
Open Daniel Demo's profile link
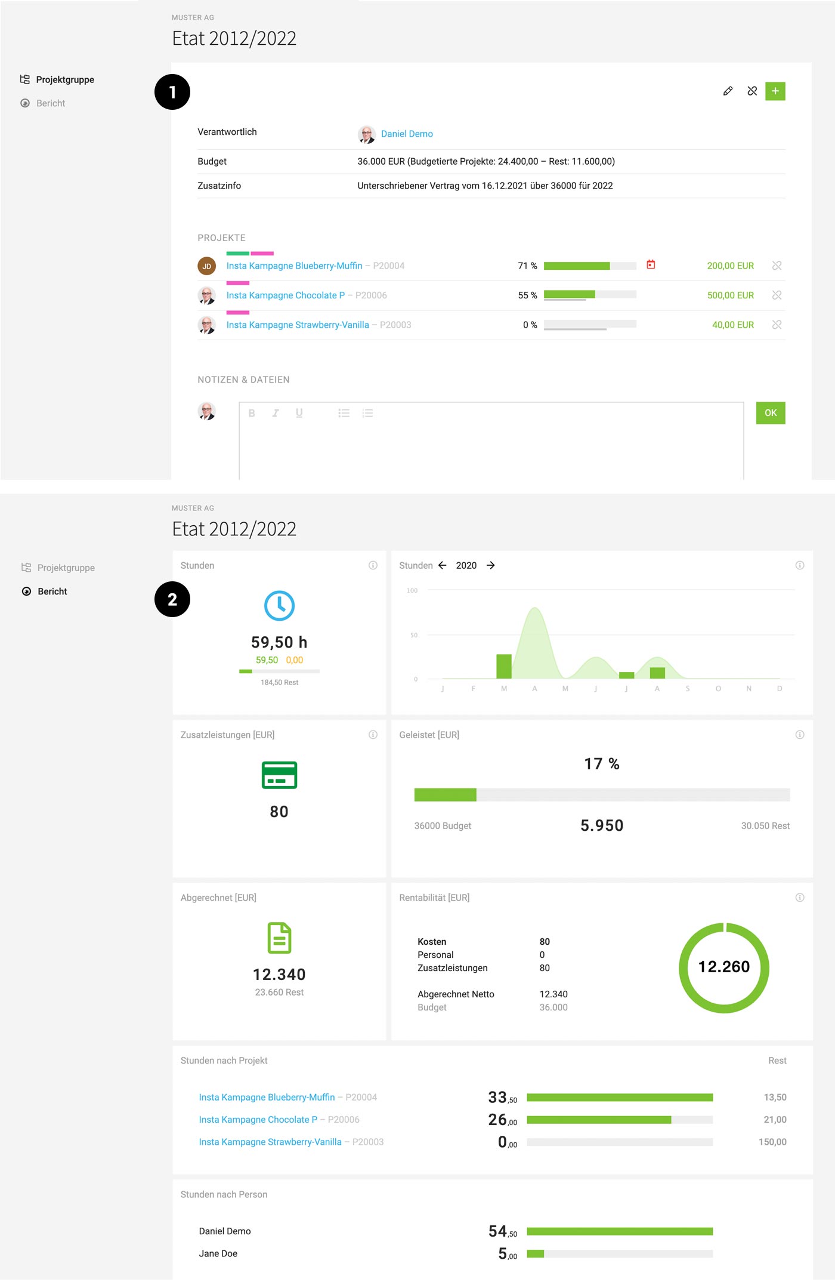pyautogui.click(x=407, y=134)
